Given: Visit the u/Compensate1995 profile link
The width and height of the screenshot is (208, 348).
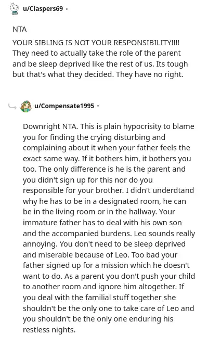Looking at the screenshot, I should coord(64,106).
